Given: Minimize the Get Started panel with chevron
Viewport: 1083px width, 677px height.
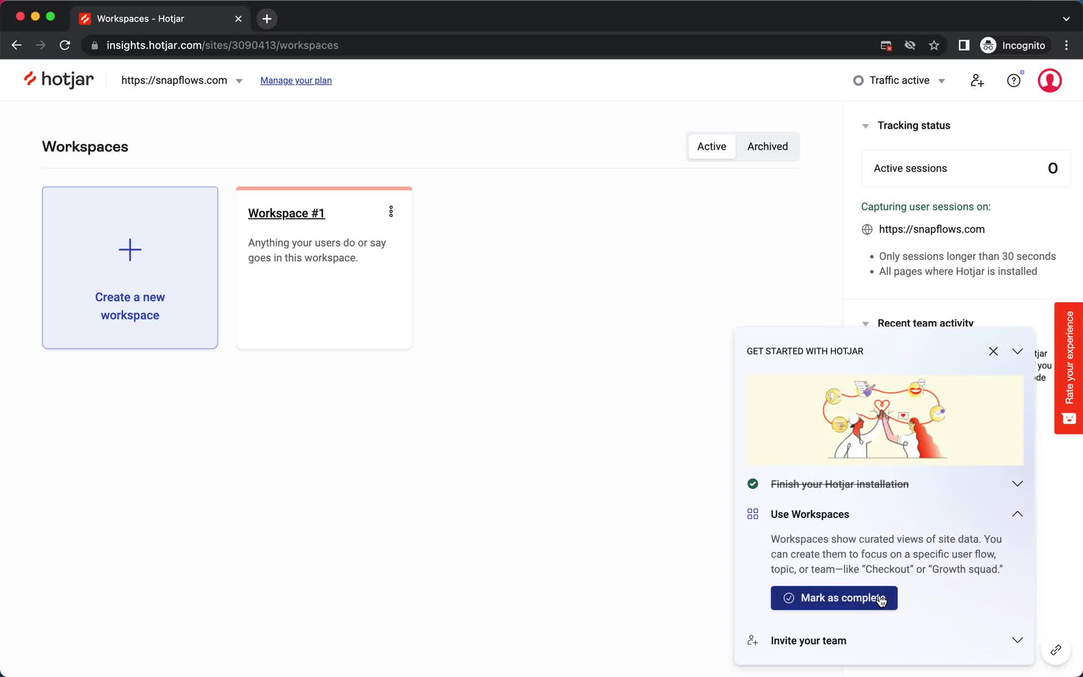Looking at the screenshot, I should click(1017, 351).
